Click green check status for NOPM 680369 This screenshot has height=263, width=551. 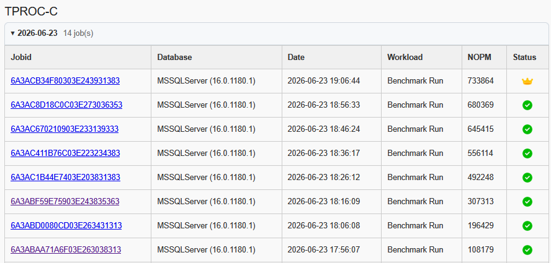click(x=527, y=105)
